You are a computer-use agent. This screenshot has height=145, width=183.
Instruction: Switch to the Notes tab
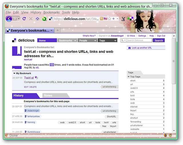click(48, 96)
